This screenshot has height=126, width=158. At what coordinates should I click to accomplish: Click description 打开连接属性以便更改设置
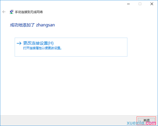click(x=42, y=48)
